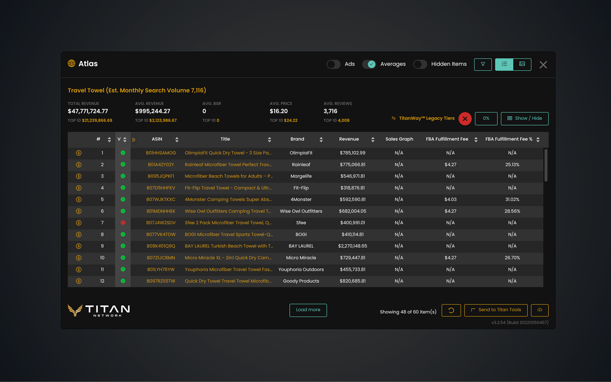Click the refresh results icon button
Image resolution: width=611 pixels, height=382 pixels.
point(451,310)
